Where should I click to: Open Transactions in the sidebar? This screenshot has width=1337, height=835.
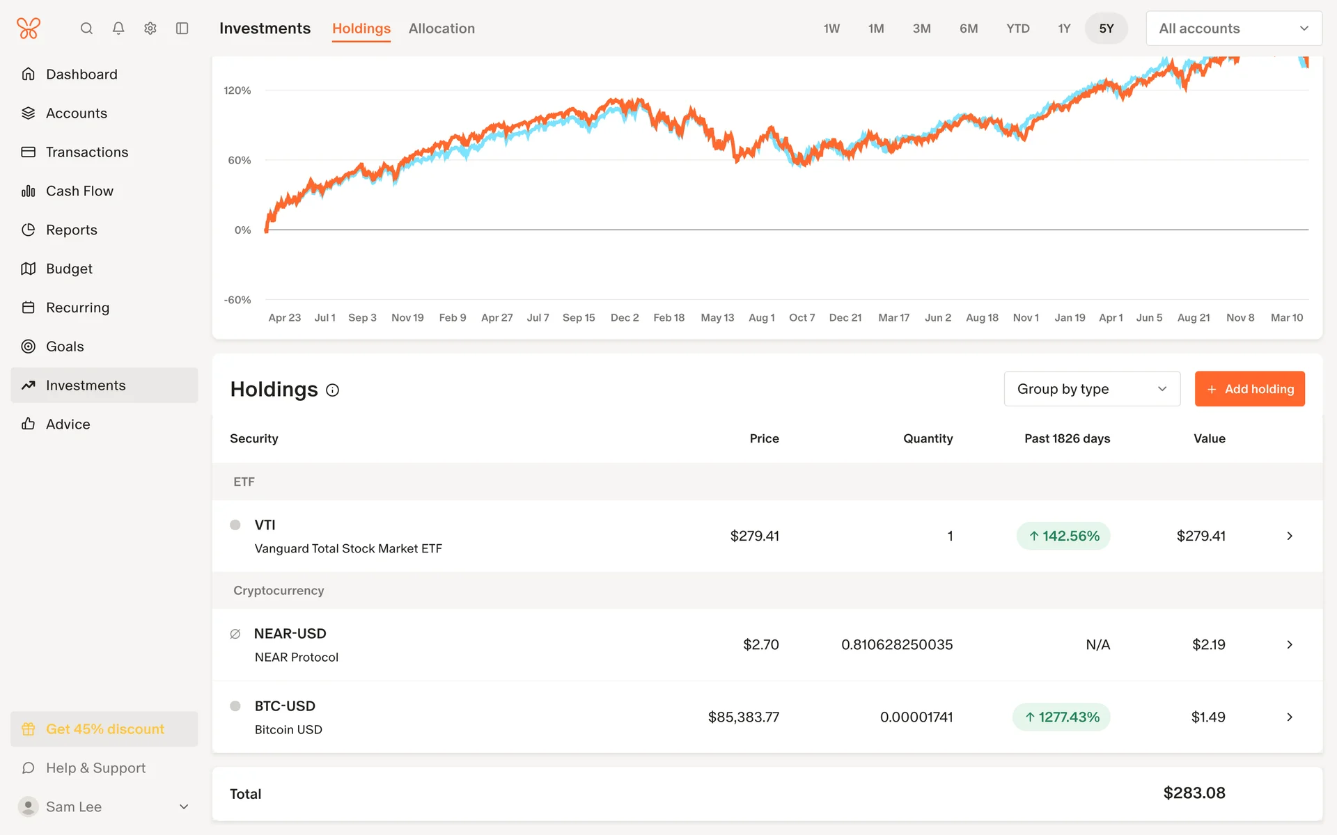pos(87,152)
